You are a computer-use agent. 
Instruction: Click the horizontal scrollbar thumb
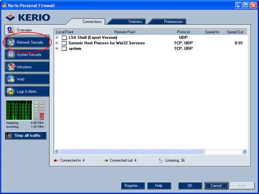pos(132,152)
